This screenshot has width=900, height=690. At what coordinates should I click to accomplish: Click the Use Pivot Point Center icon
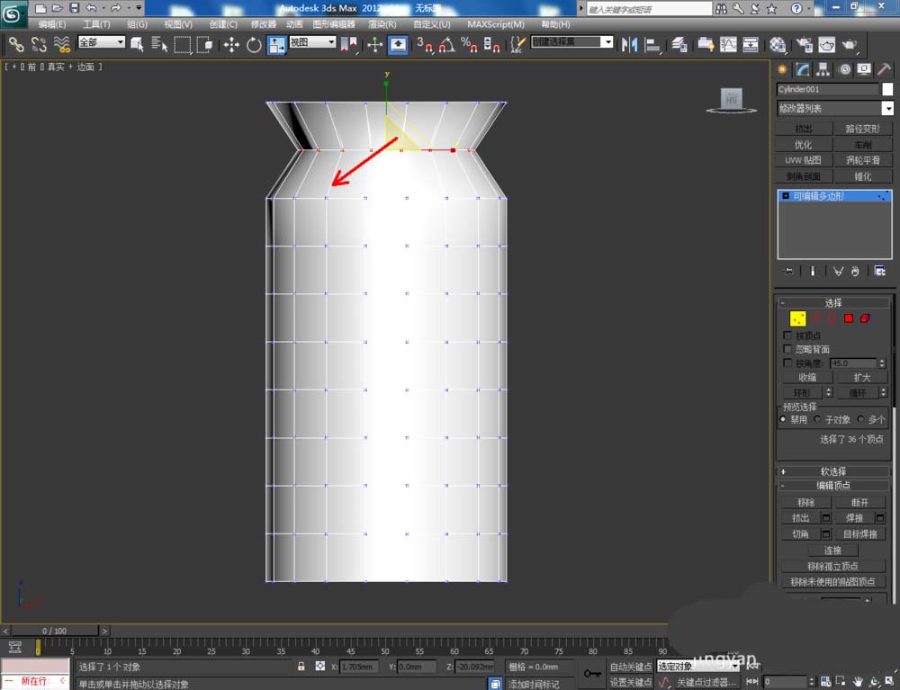tap(348, 45)
